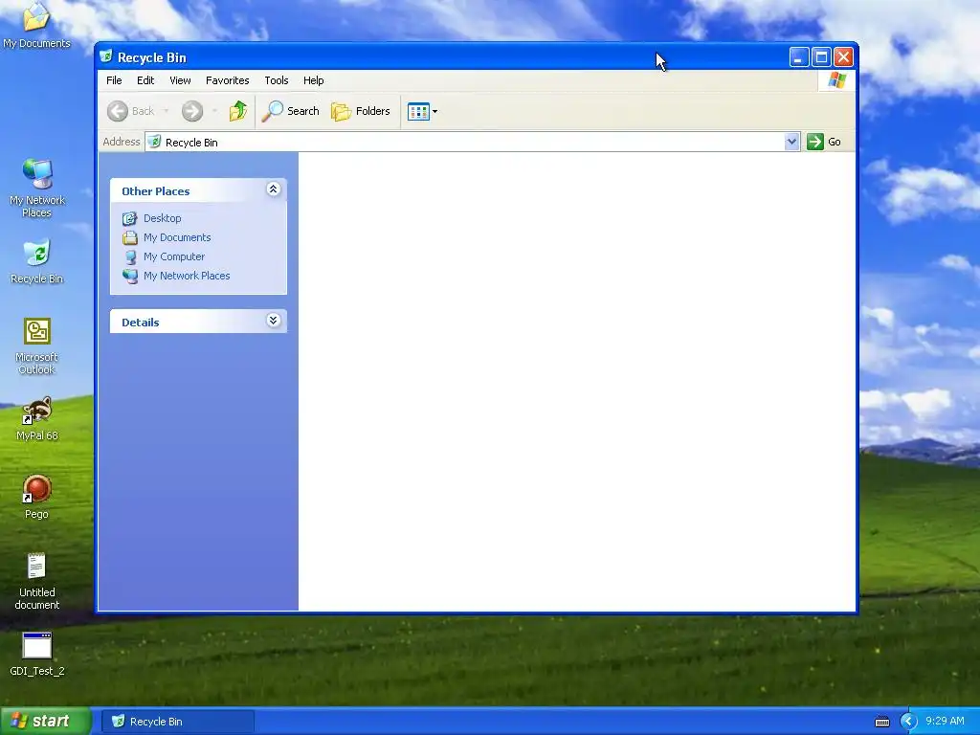980x735 pixels.
Task: Select the Pego desktop shortcut
Action: click(x=37, y=498)
